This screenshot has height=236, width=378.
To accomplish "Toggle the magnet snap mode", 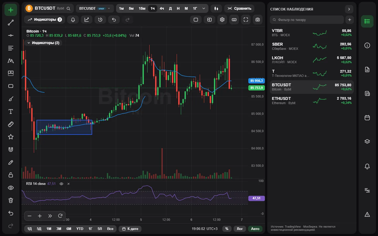I will tap(11, 150).
